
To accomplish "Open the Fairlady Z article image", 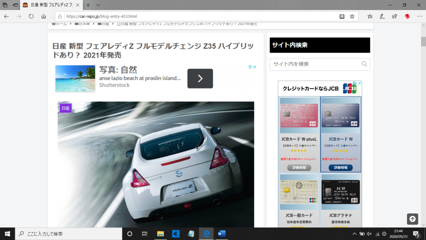I will click(156, 164).
